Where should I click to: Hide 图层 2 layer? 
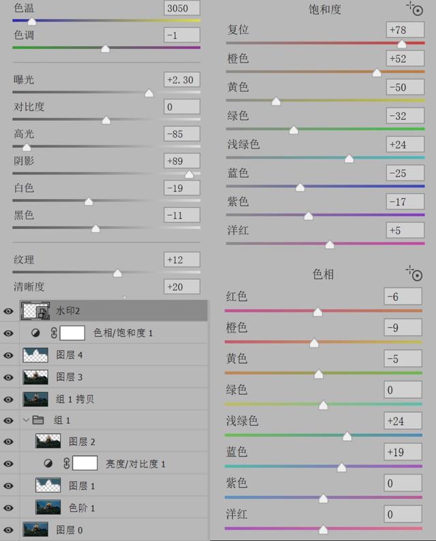(8, 442)
